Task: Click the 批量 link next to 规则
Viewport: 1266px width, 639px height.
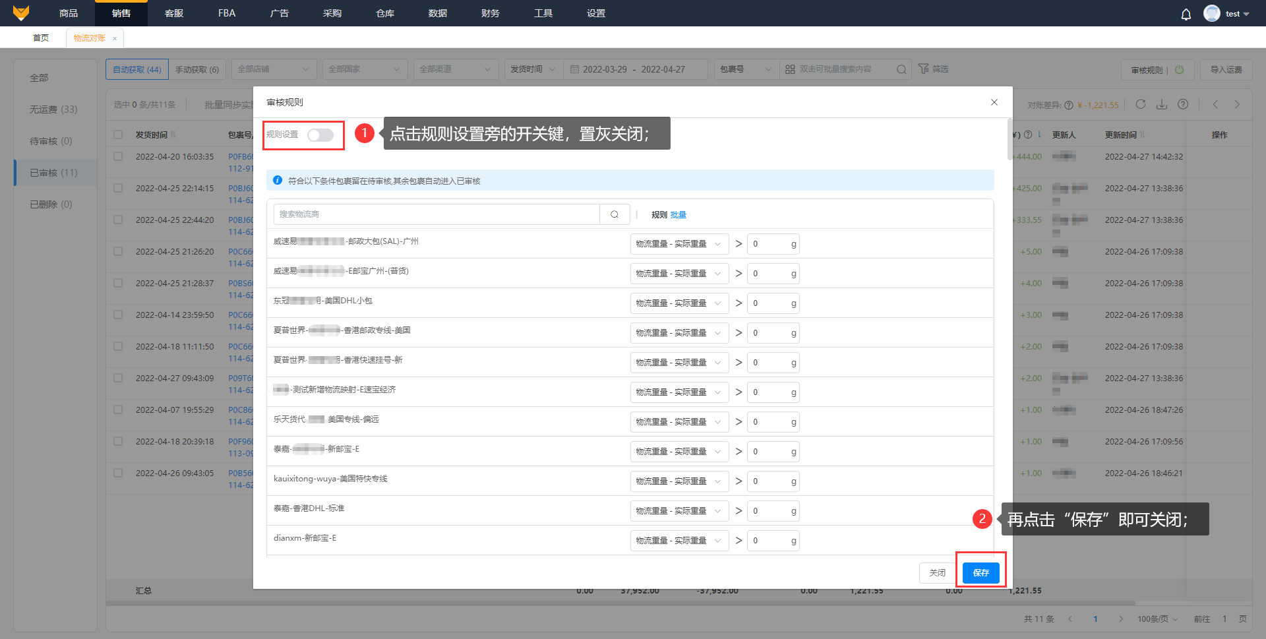Action: click(x=678, y=215)
